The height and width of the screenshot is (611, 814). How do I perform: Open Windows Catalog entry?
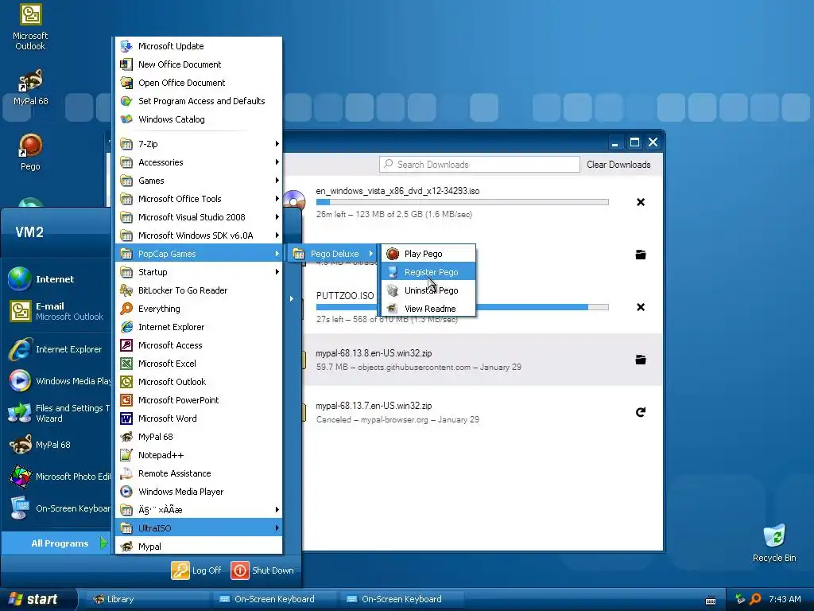coord(198,119)
